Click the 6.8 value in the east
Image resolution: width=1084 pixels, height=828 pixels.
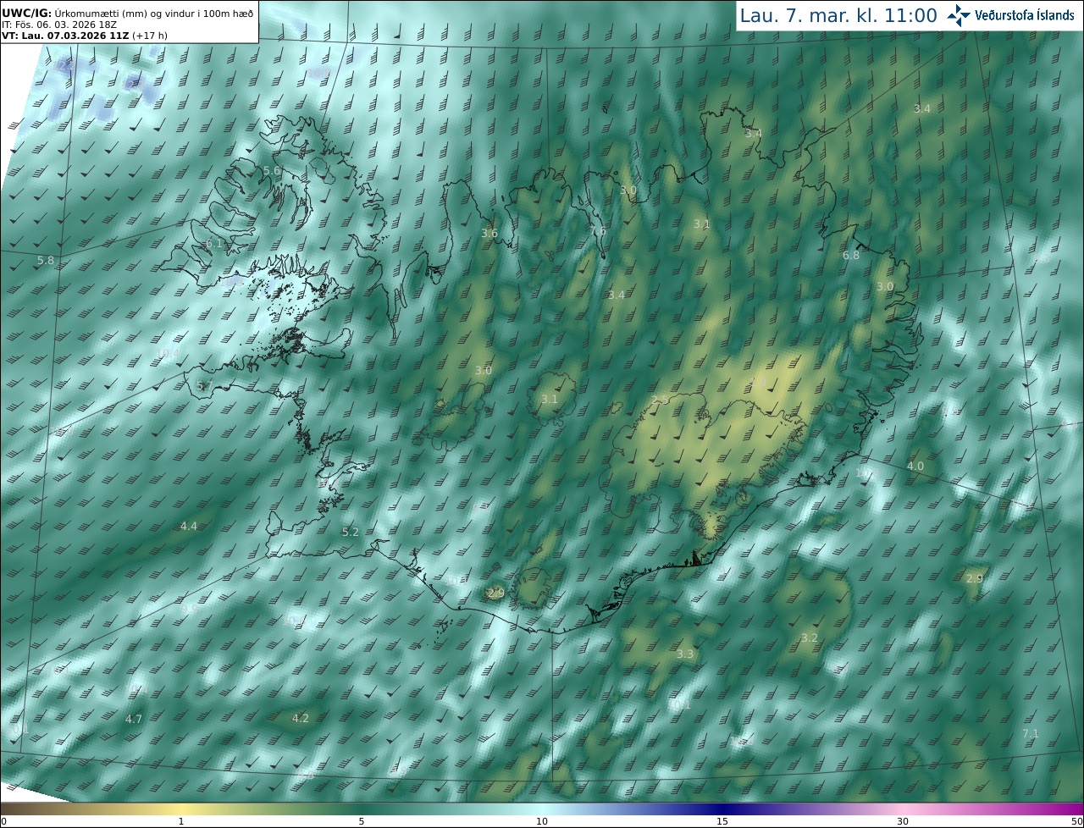(x=851, y=255)
